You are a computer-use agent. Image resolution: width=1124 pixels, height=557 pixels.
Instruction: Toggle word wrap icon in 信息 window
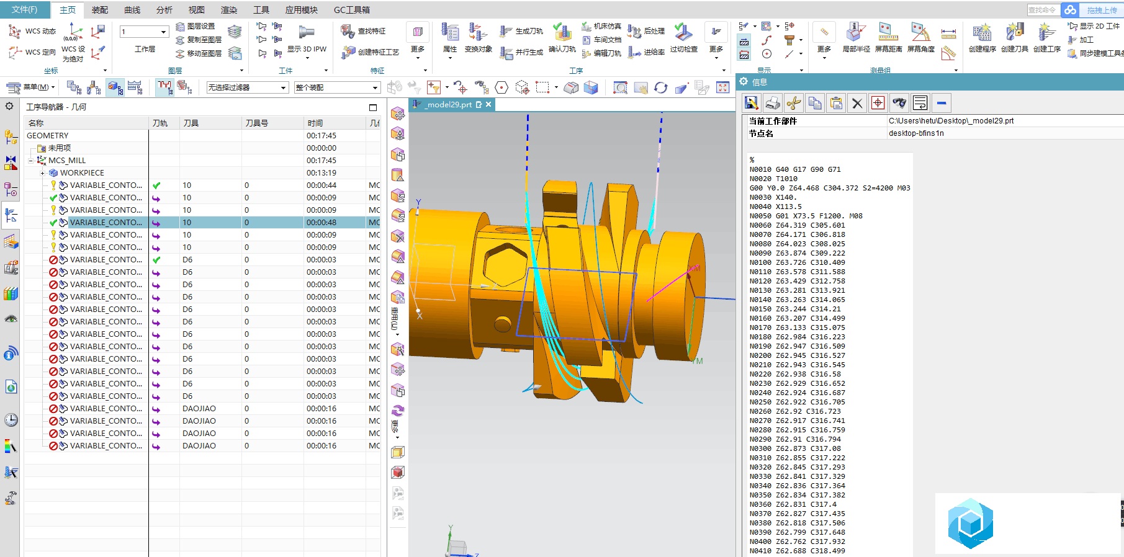(x=920, y=103)
